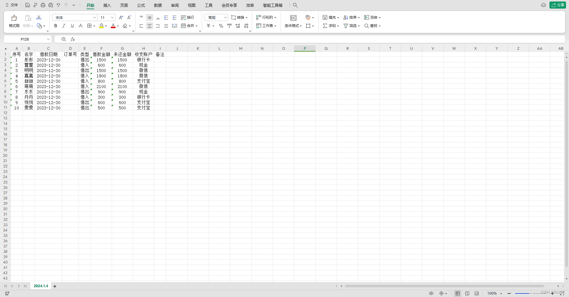The image size is (569, 297).
Task: Click the horizontal scrollbar
Action: [444, 286]
